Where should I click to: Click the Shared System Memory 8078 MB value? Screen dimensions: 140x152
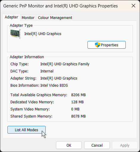[x=78, y=116]
